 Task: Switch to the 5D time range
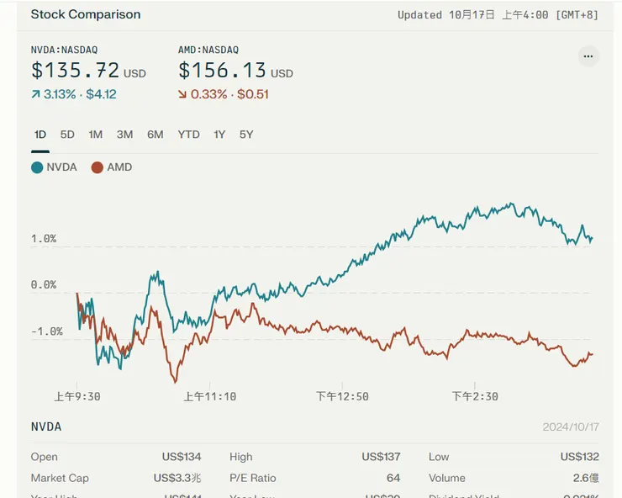click(67, 135)
